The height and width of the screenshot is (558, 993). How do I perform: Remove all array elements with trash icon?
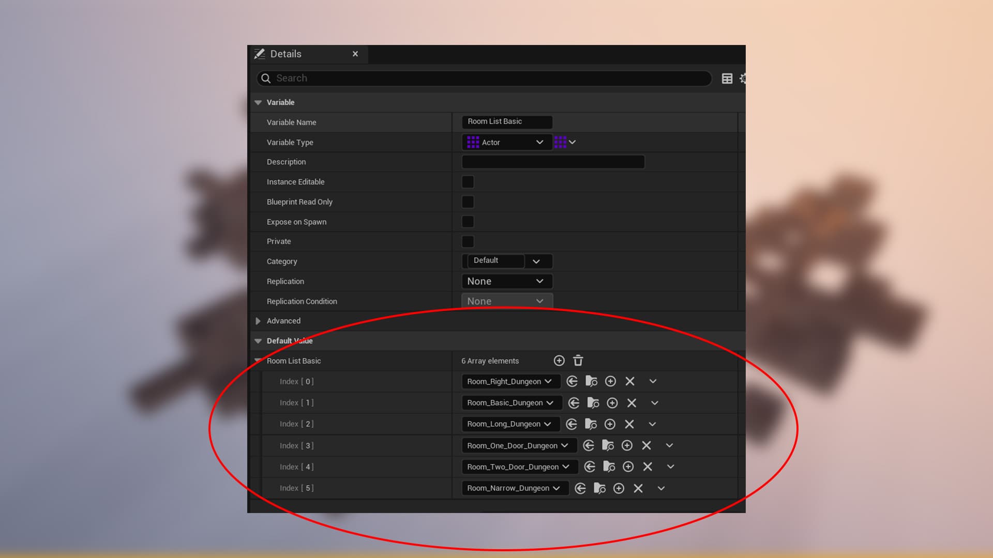(x=578, y=361)
